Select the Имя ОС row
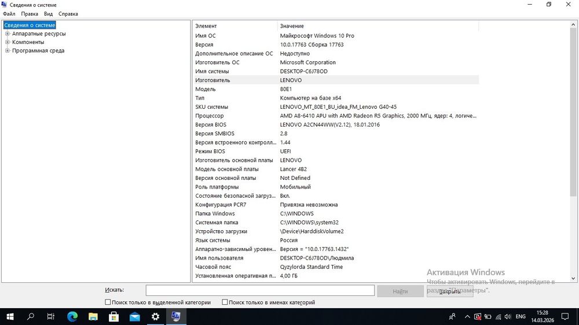 coord(336,36)
